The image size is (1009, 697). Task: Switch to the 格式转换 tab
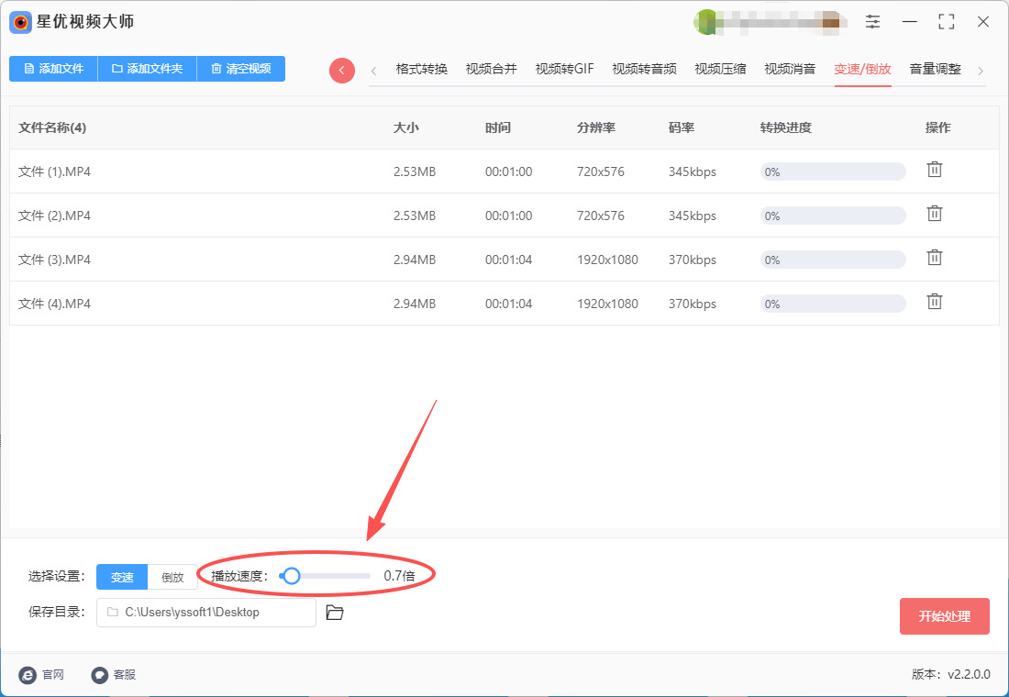pos(422,69)
